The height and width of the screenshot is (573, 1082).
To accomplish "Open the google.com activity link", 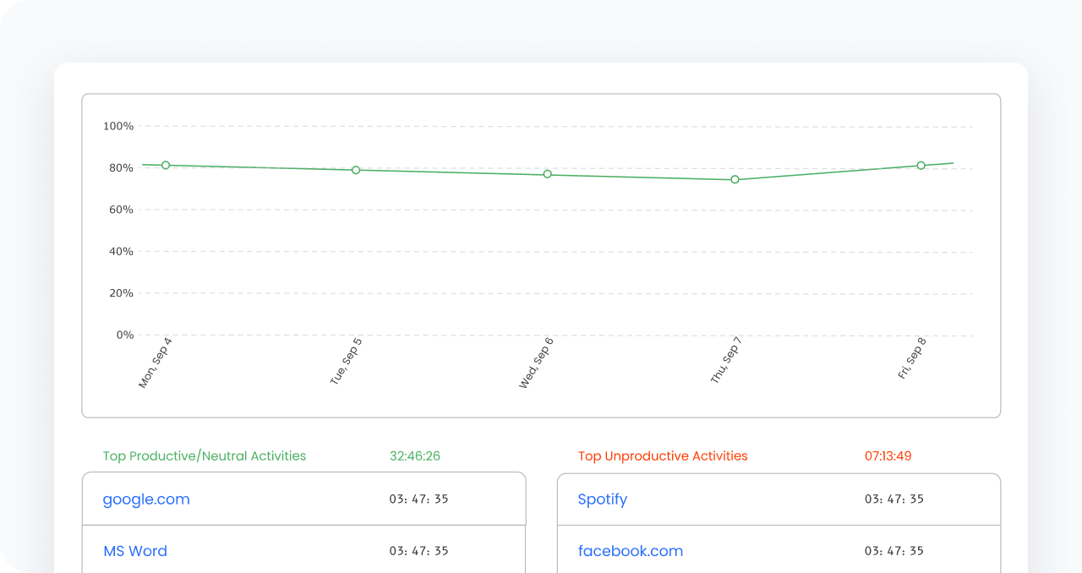I will click(146, 499).
